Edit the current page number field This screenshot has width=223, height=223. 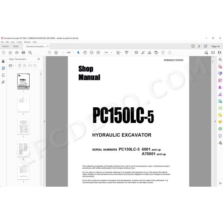pyautogui.click(x=63, y=53)
